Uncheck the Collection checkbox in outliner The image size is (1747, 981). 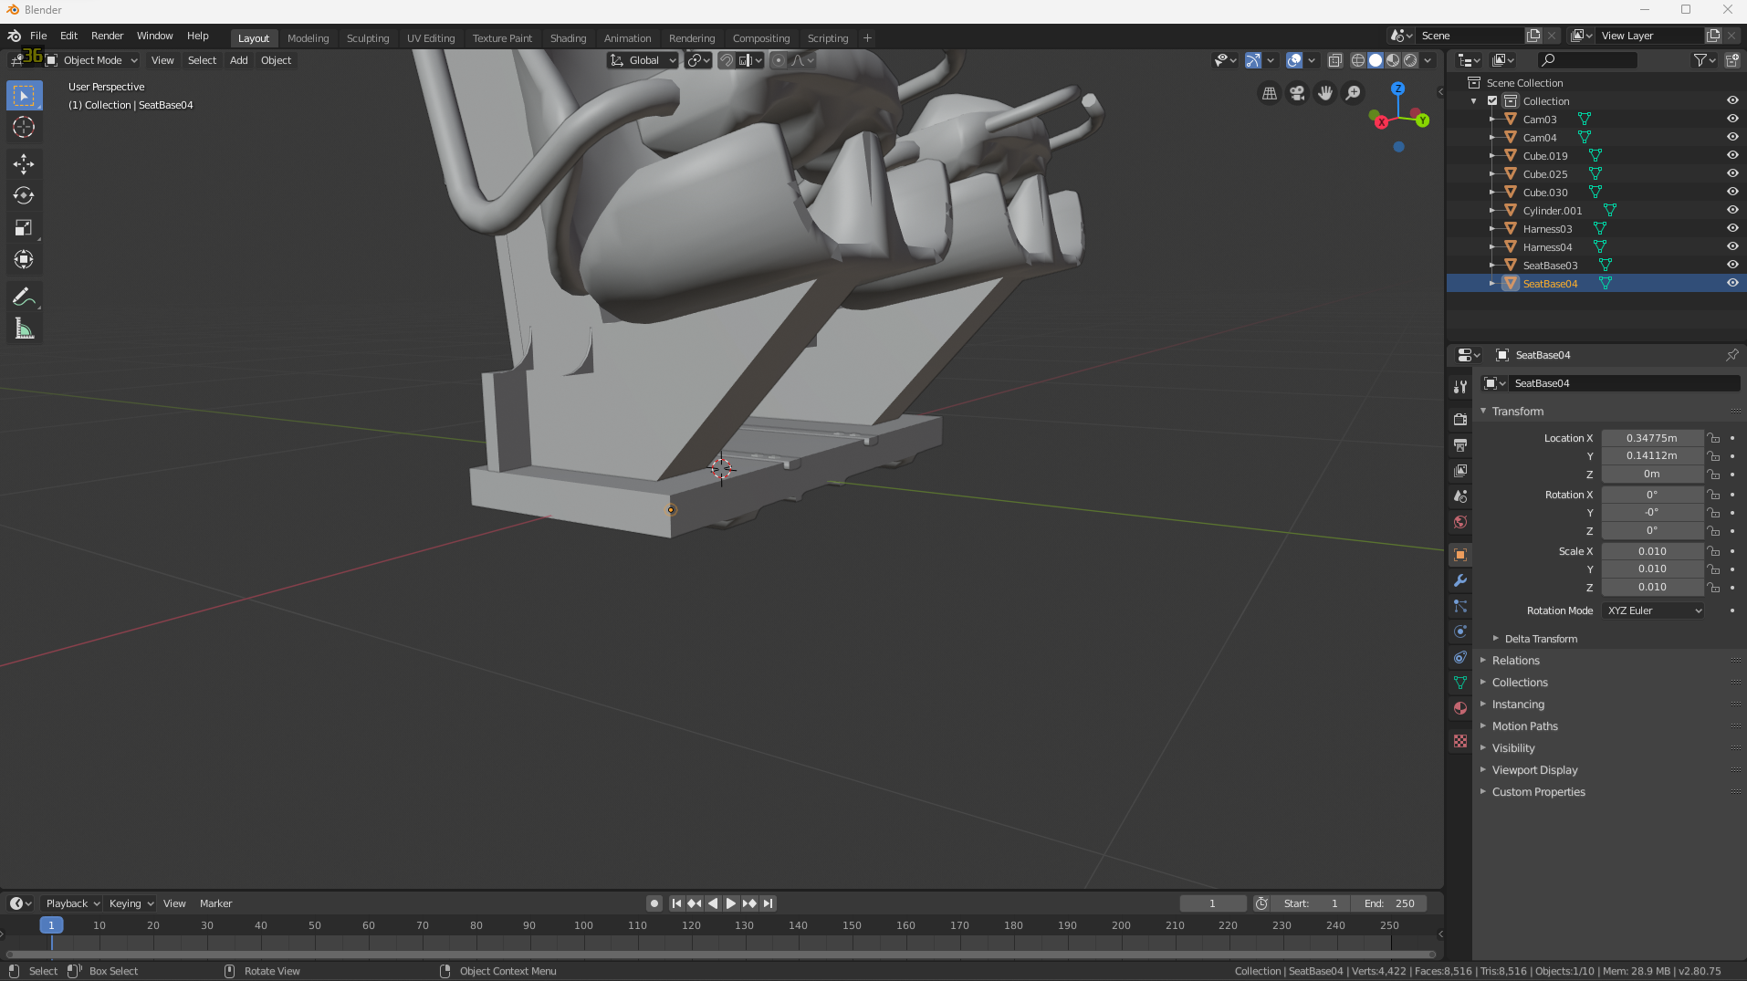coord(1492,100)
